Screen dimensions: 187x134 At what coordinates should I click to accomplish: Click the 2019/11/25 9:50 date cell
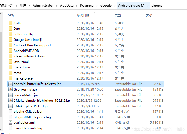click(89, 84)
